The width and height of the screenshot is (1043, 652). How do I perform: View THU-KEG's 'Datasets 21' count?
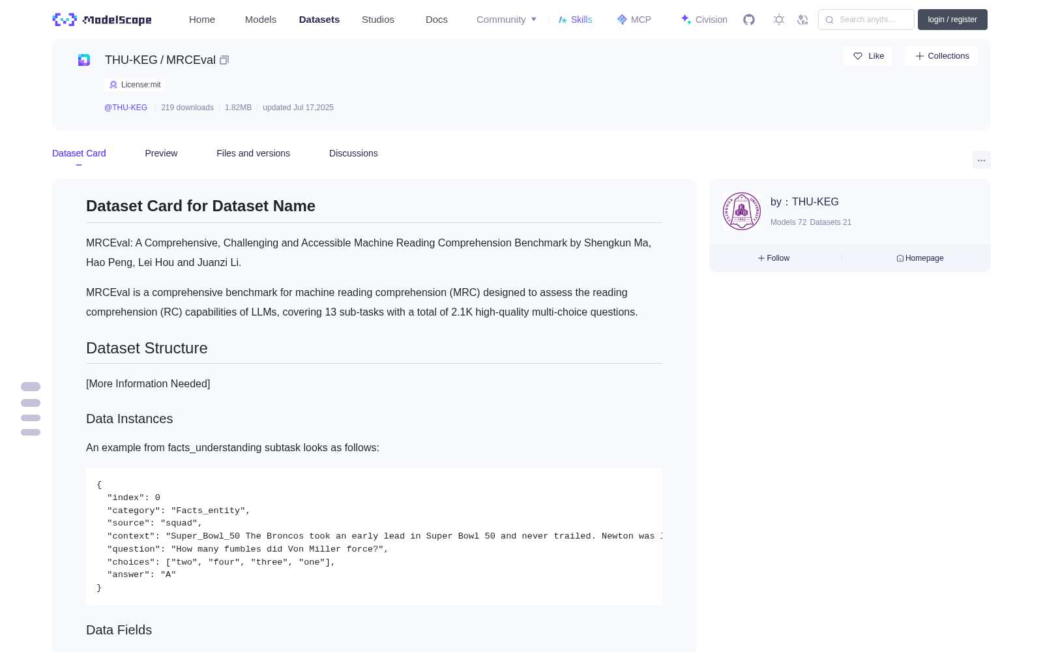click(830, 222)
